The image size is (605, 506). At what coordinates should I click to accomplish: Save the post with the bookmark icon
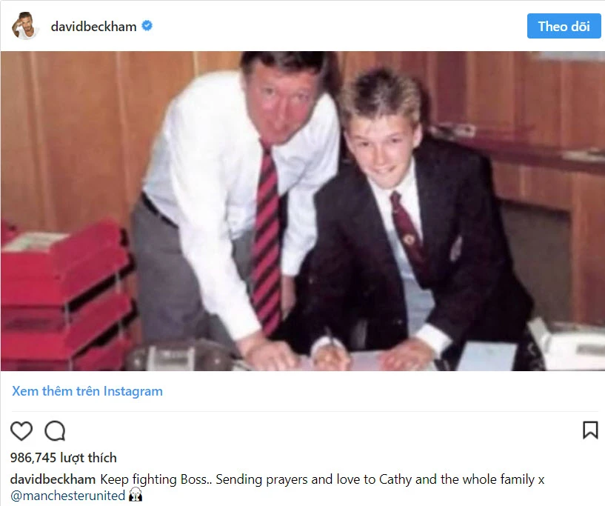tap(590, 430)
